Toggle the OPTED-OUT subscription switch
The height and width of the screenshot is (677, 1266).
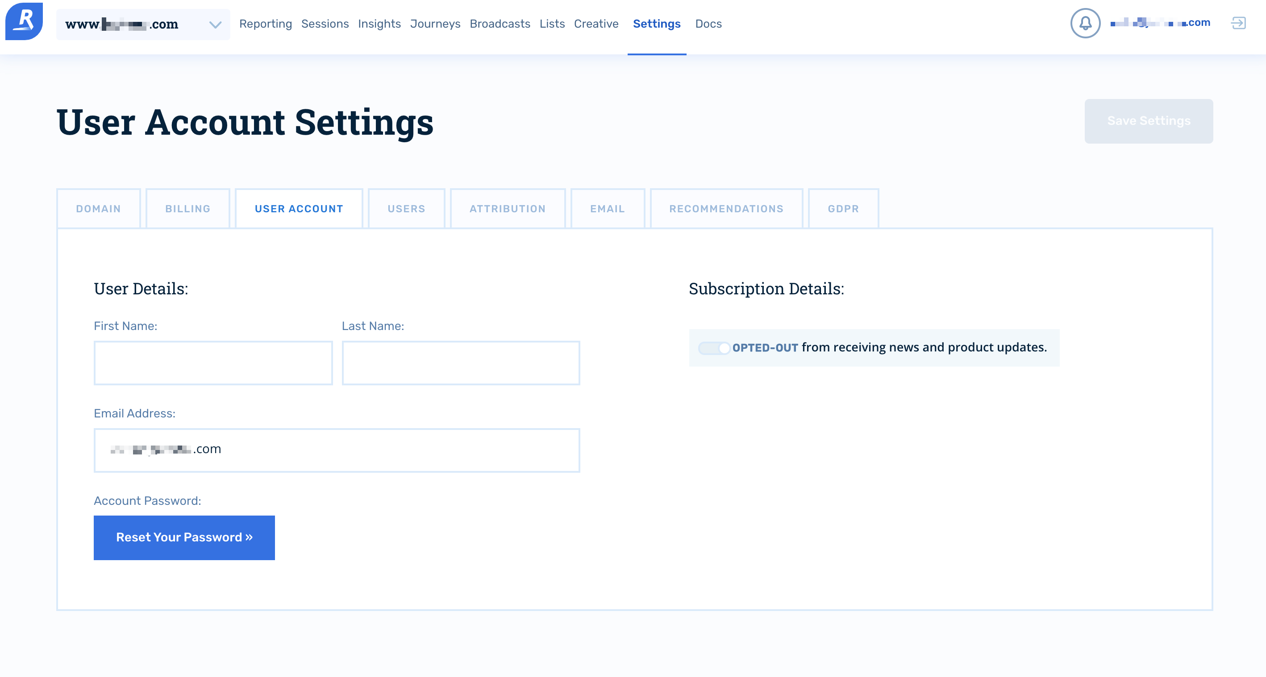click(714, 347)
